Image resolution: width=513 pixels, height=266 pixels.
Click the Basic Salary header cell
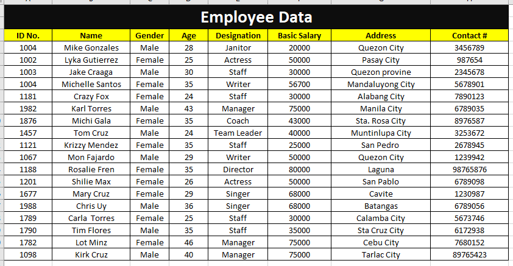(x=299, y=35)
